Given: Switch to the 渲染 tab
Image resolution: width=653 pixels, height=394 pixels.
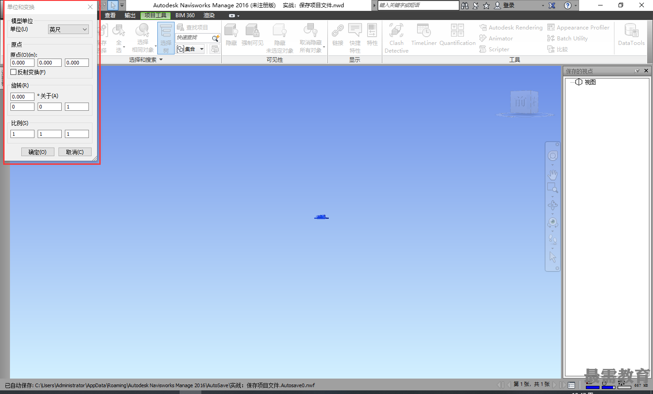Looking at the screenshot, I should tap(209, 15).
